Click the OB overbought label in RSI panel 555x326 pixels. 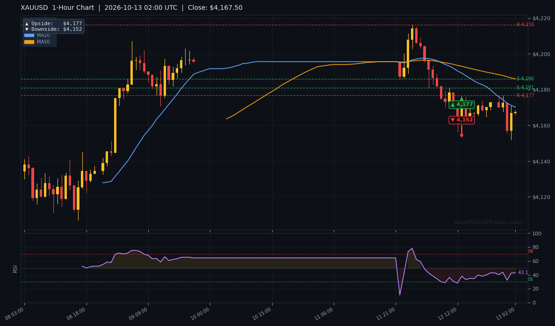530,251
